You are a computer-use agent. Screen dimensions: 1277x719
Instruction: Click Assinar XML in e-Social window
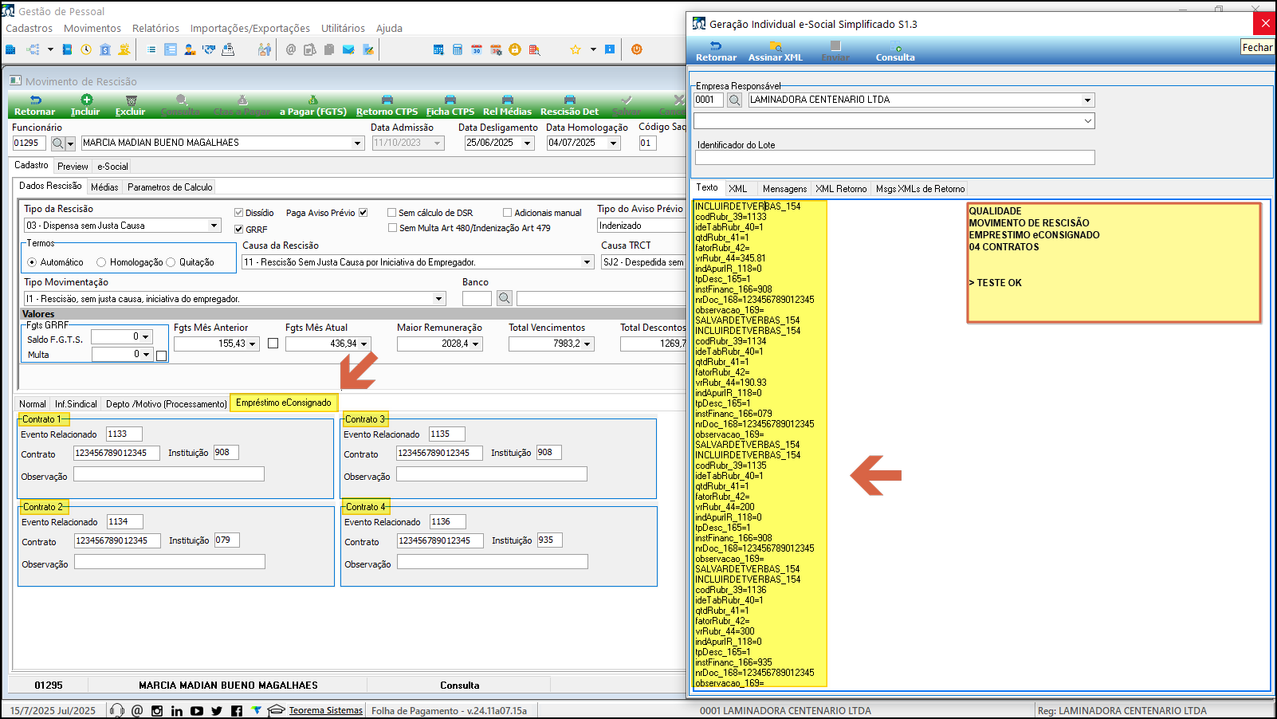pos(775,51)
